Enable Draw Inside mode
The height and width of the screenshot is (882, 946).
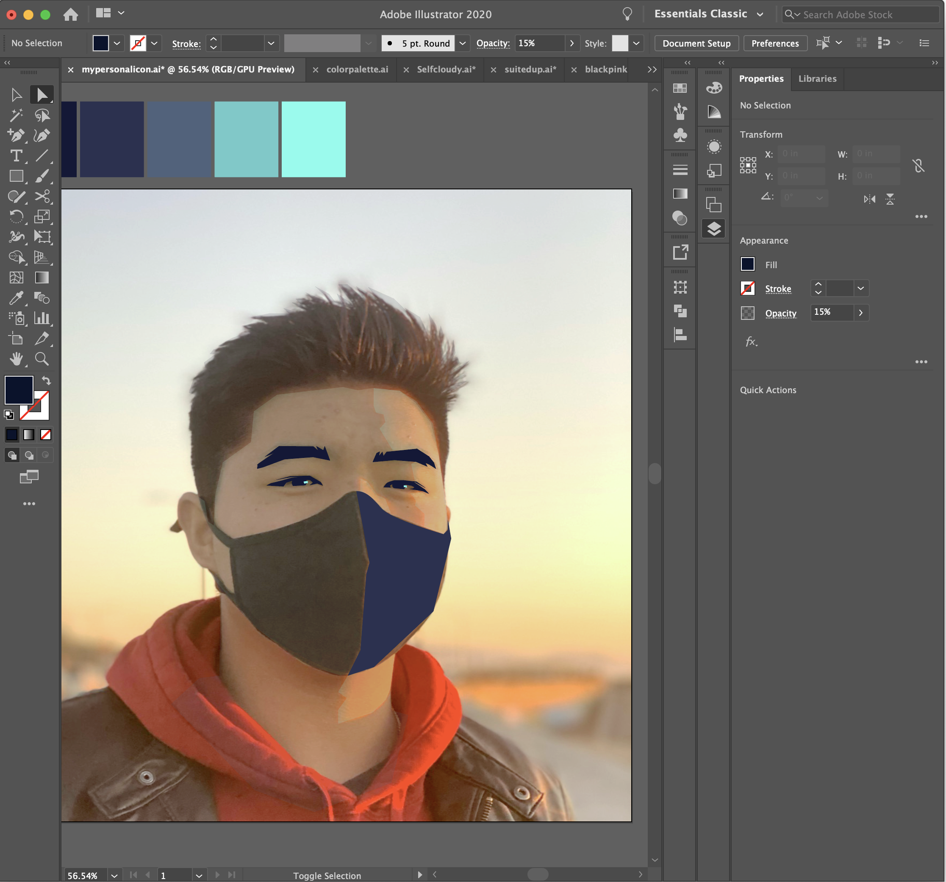pos(46,455)
